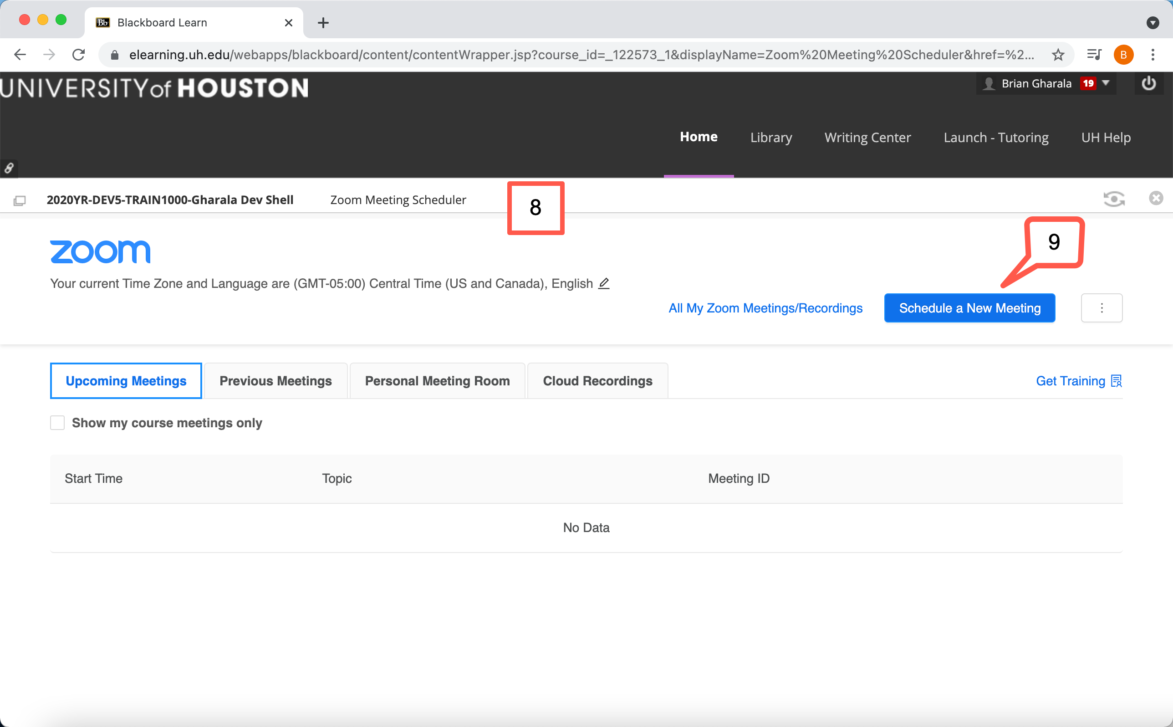Go to Home tab

[698, 137]
